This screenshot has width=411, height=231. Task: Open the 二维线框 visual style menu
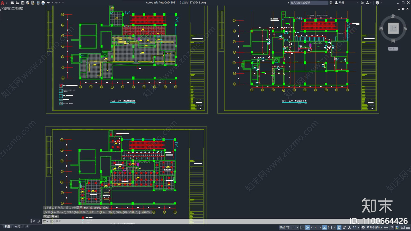17,8
